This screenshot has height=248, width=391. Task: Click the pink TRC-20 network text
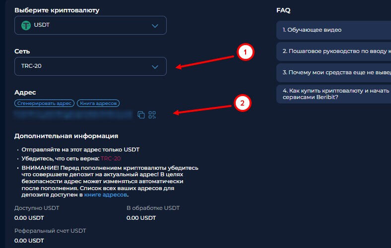(x=111, y=158)
